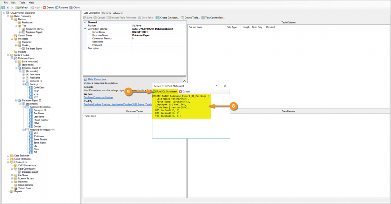391x204 pixels.
Task: Select the Reports node icon
Action: [11, 192]
